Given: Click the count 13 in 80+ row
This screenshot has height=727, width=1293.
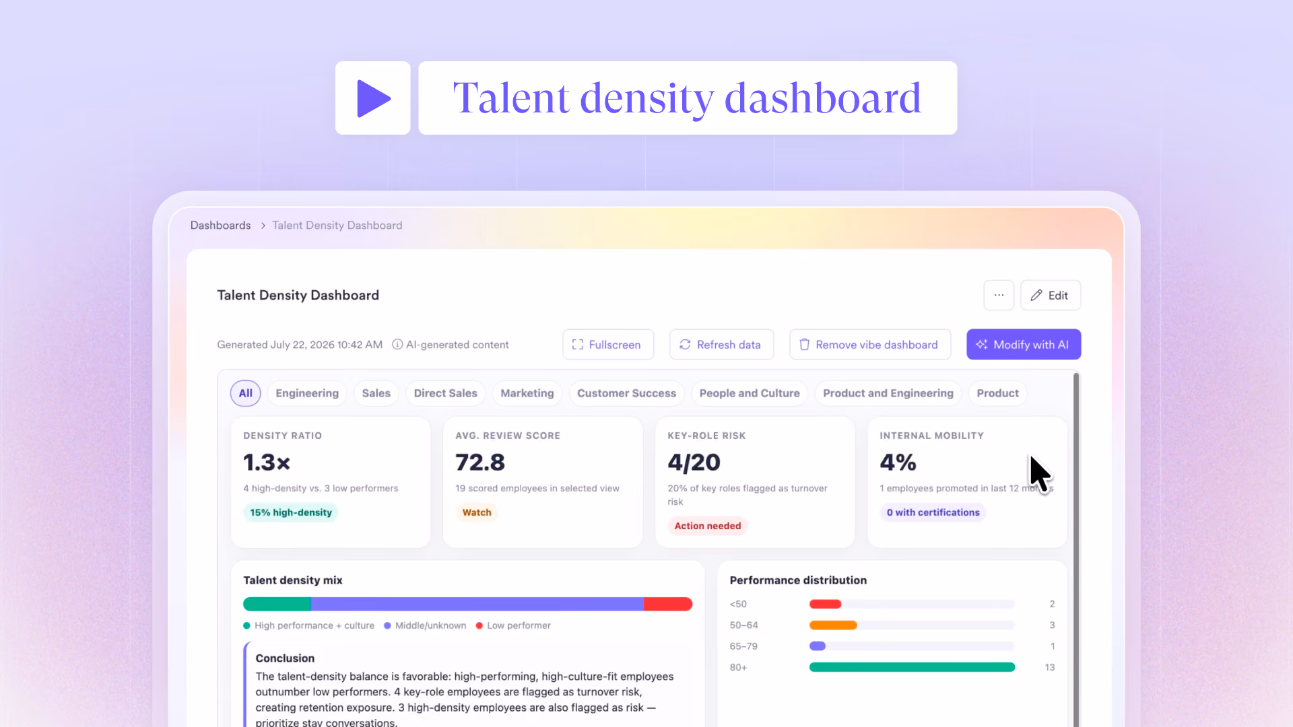Looking at the screenshot, I should [1050, 667].
